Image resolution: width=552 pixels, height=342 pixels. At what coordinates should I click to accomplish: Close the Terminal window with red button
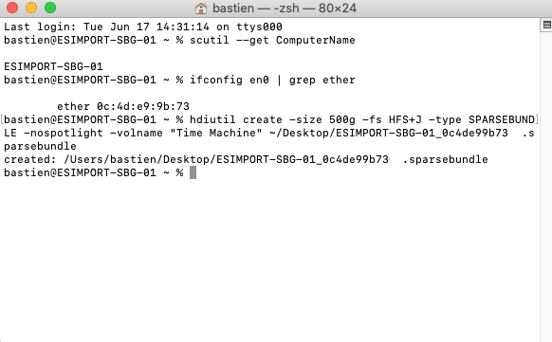coord(12,8)
